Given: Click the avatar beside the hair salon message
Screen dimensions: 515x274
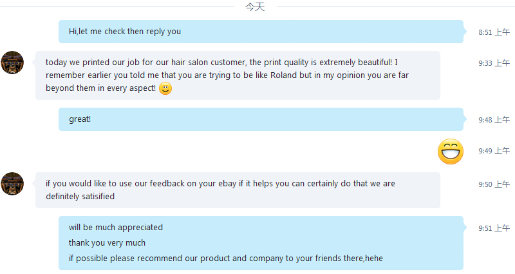Looking at the screenshot, I should tap(12, 63).
